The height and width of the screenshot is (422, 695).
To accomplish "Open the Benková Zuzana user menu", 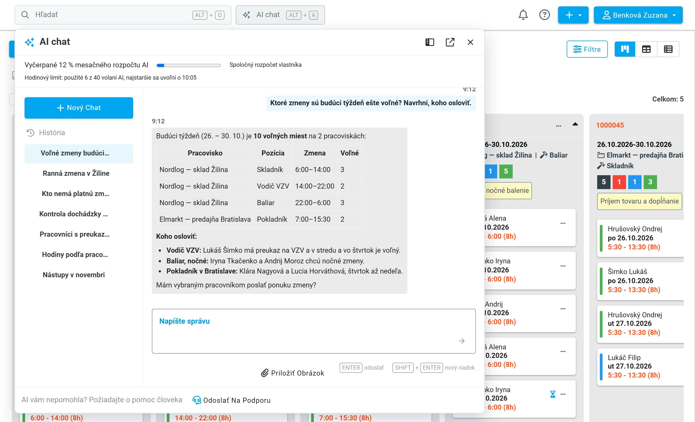I will 638,15.
